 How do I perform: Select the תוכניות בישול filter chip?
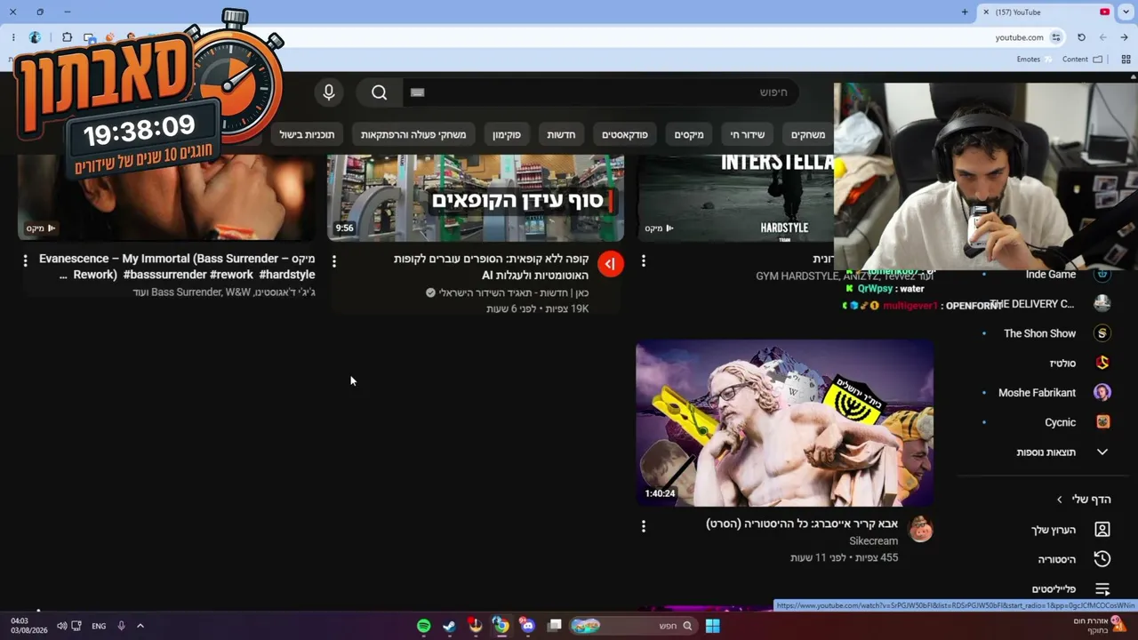pos(307,134)
